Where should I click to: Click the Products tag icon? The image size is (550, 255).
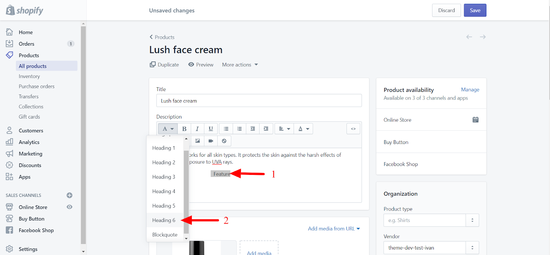(x=9, y=55)
